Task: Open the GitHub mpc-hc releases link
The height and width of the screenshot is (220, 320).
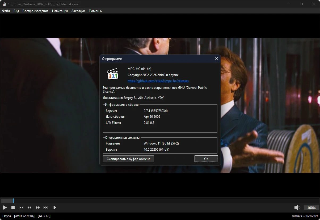Action: click(158, 81)
